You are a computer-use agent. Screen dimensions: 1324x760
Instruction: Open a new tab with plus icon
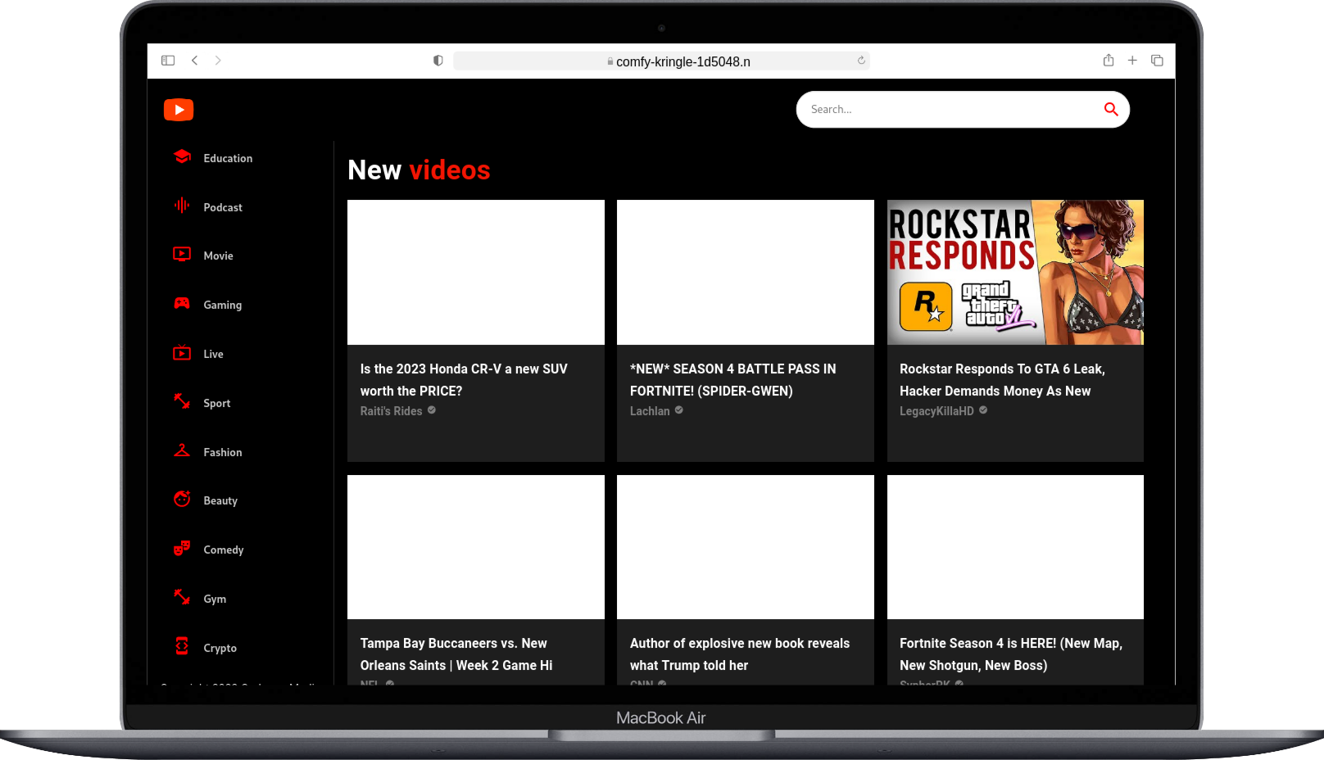coord(1132,61)
